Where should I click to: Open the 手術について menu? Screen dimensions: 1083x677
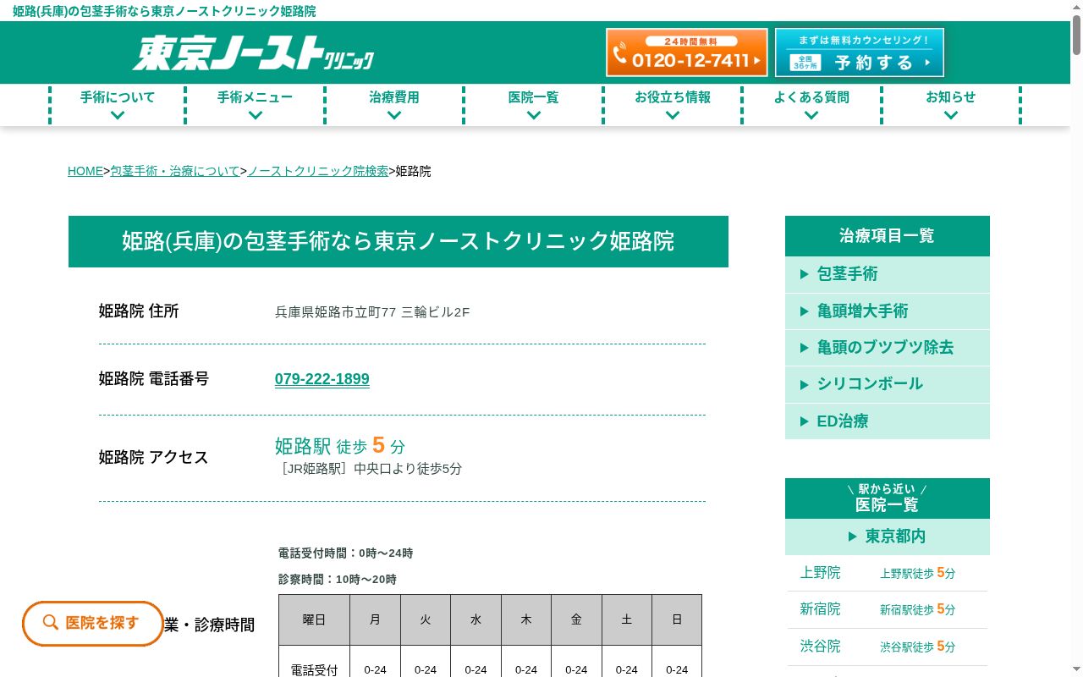tap(118, 105)
